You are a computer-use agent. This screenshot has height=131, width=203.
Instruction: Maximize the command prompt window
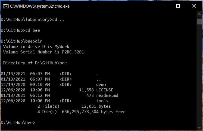click(x=178, y=6)
